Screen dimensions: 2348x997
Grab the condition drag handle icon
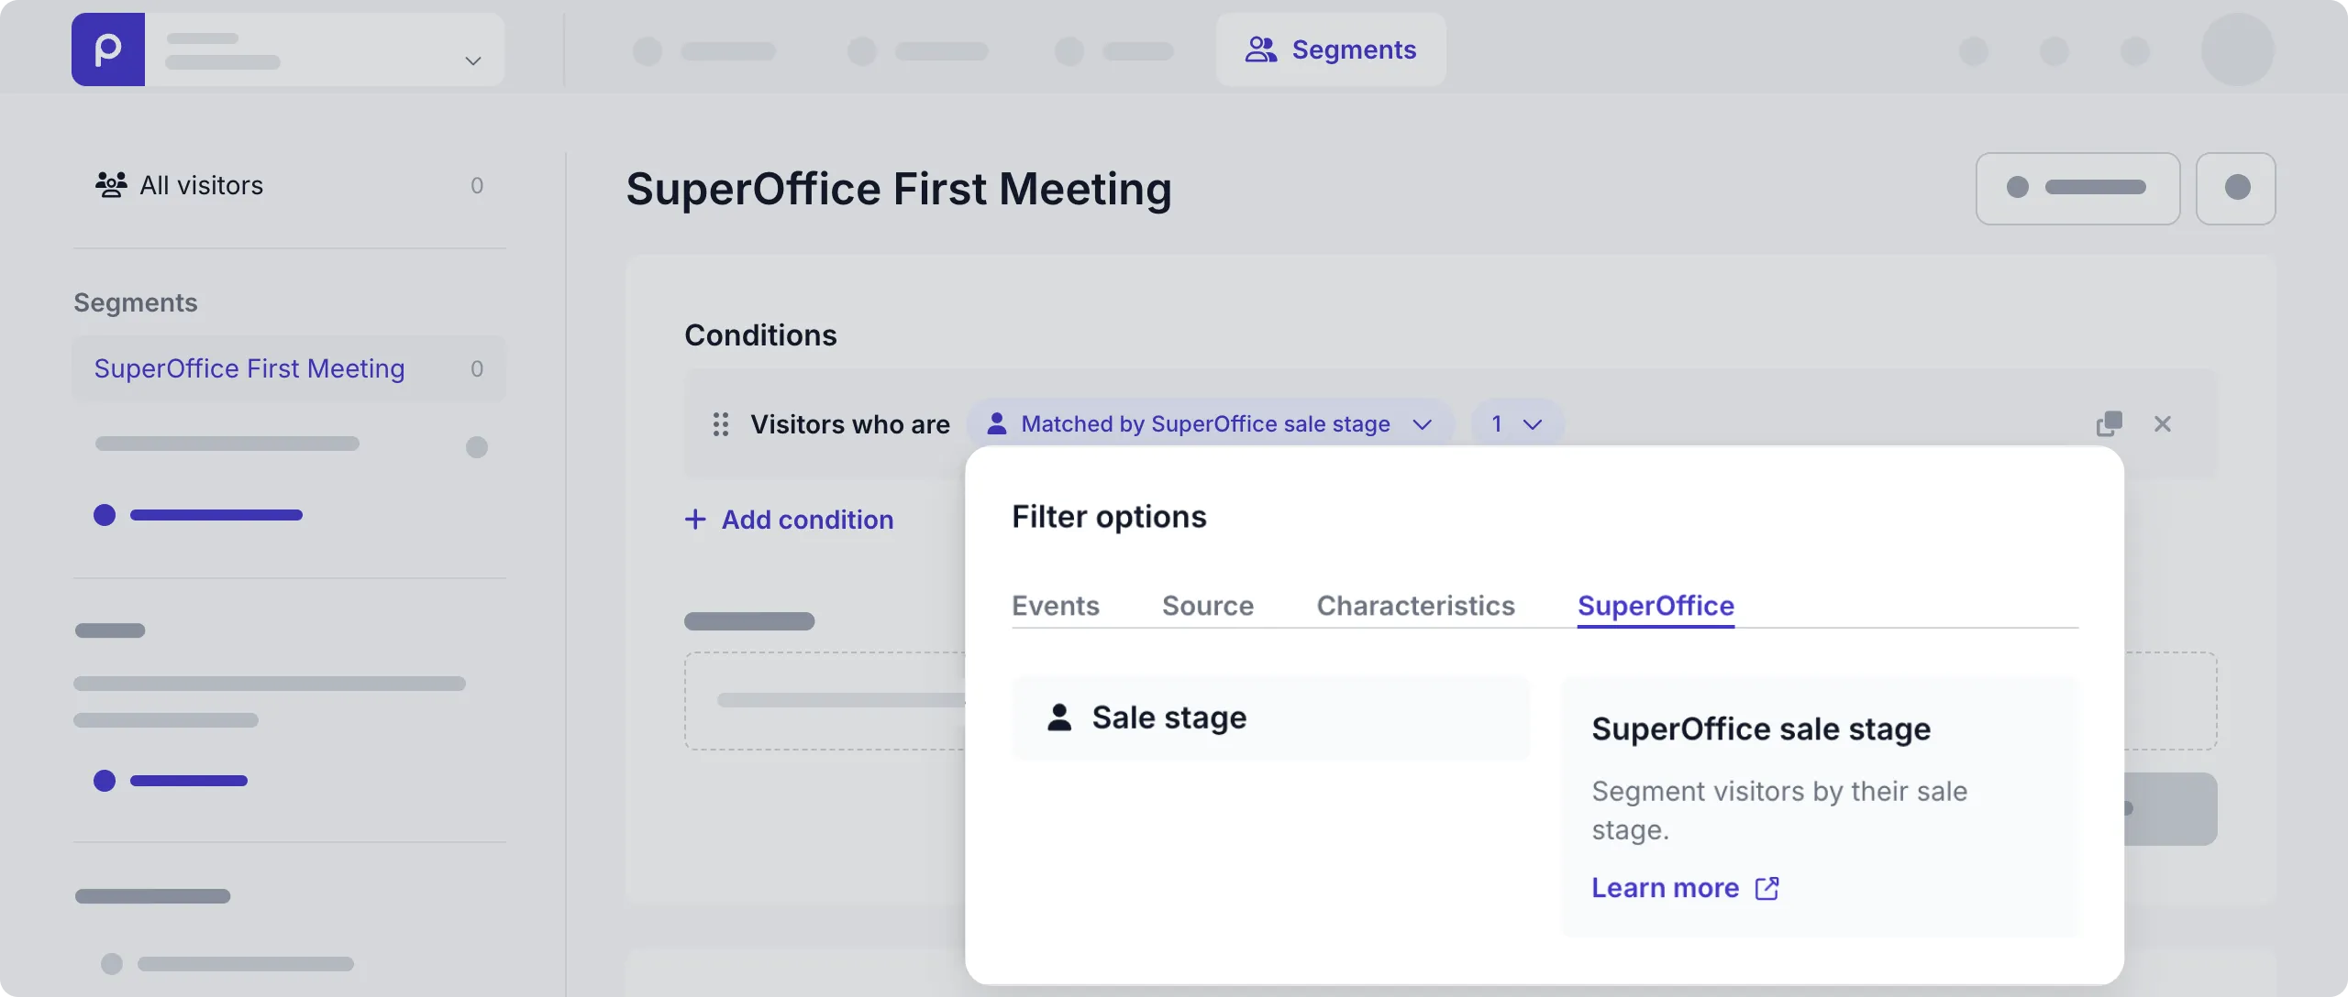[x=721, y=424]
